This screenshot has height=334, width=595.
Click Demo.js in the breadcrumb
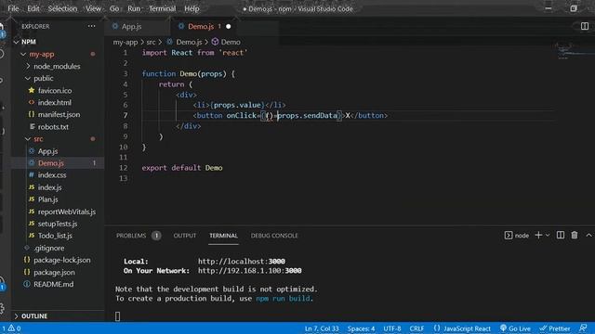point(189,42)
